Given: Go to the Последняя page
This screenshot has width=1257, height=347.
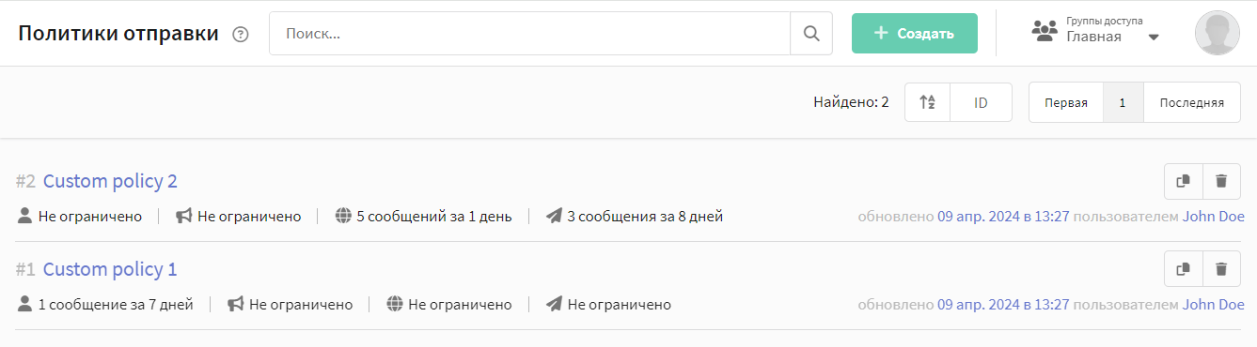Looking at the screenshot, I should [x=1191, y=102].
